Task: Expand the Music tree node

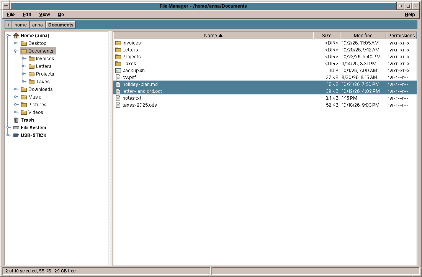Action: coord(16,97)
